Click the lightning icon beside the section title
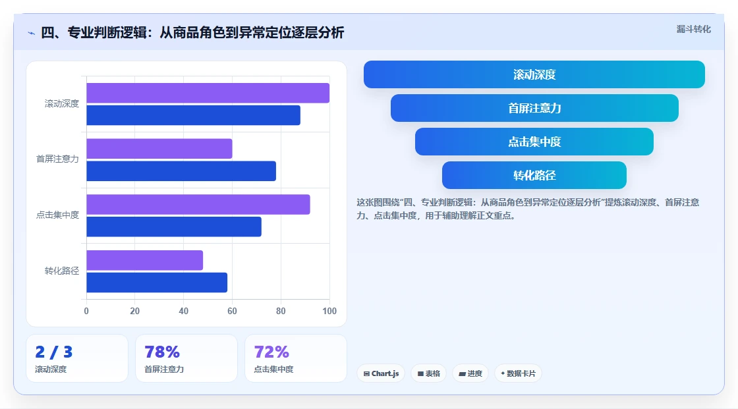The width and height of the screenshot is (738, 409). point(31,33)
